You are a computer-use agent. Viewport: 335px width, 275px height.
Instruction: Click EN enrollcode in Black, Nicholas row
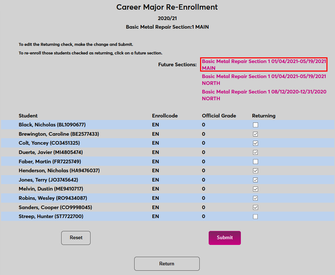[x=156, y=125]
